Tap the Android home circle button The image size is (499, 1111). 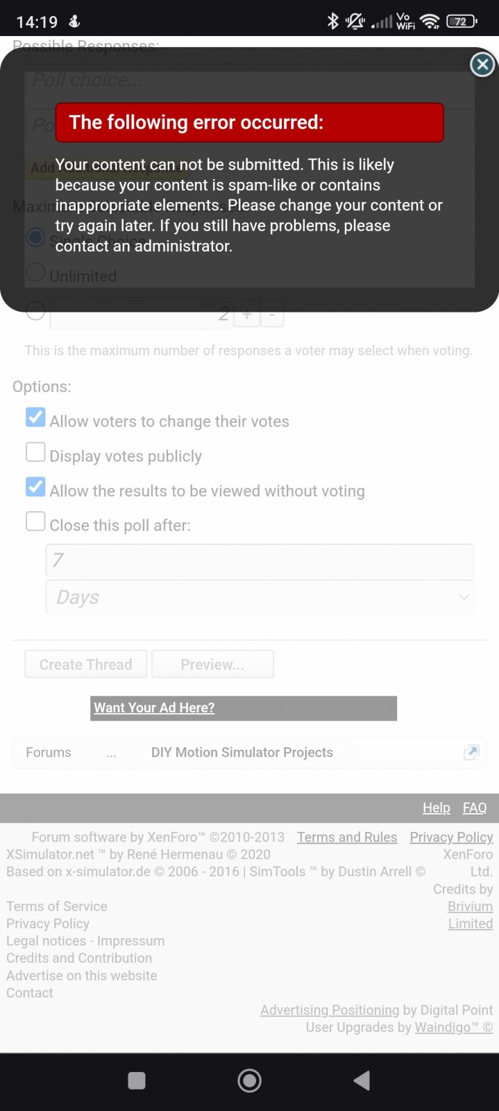pyautogui.click(x=249, y=1080)
